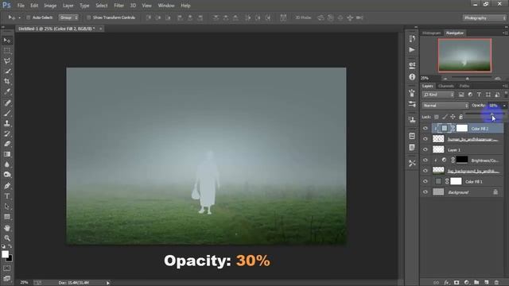
Task: Select the Gradient tool
Action: [x=7, y=154]
